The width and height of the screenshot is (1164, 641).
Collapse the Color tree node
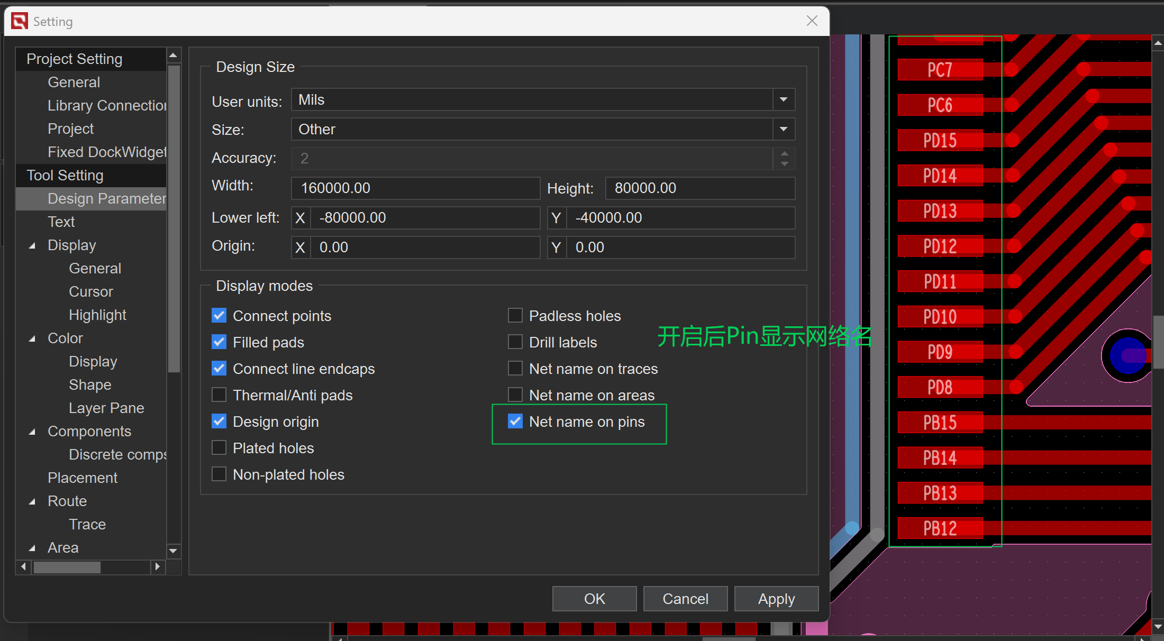(x=32, y=338)
